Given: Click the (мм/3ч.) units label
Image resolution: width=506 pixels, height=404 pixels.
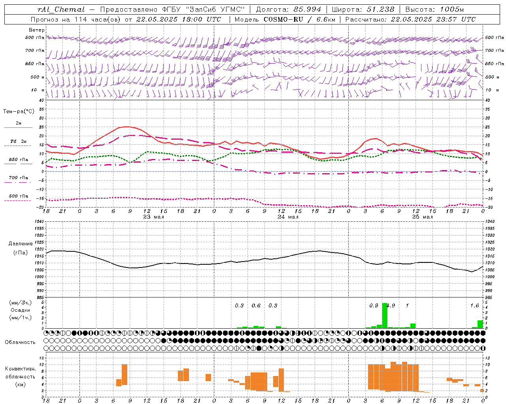Looking at the screenshot, I should tap(20, 303).
